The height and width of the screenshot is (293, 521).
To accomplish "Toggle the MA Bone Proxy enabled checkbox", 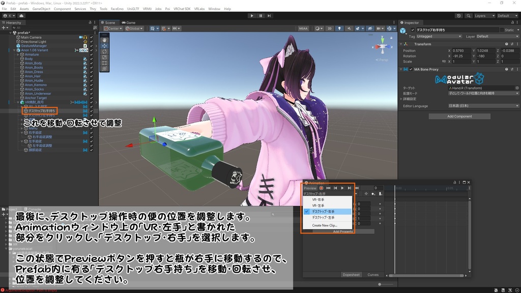I will [x=411, y=69].
